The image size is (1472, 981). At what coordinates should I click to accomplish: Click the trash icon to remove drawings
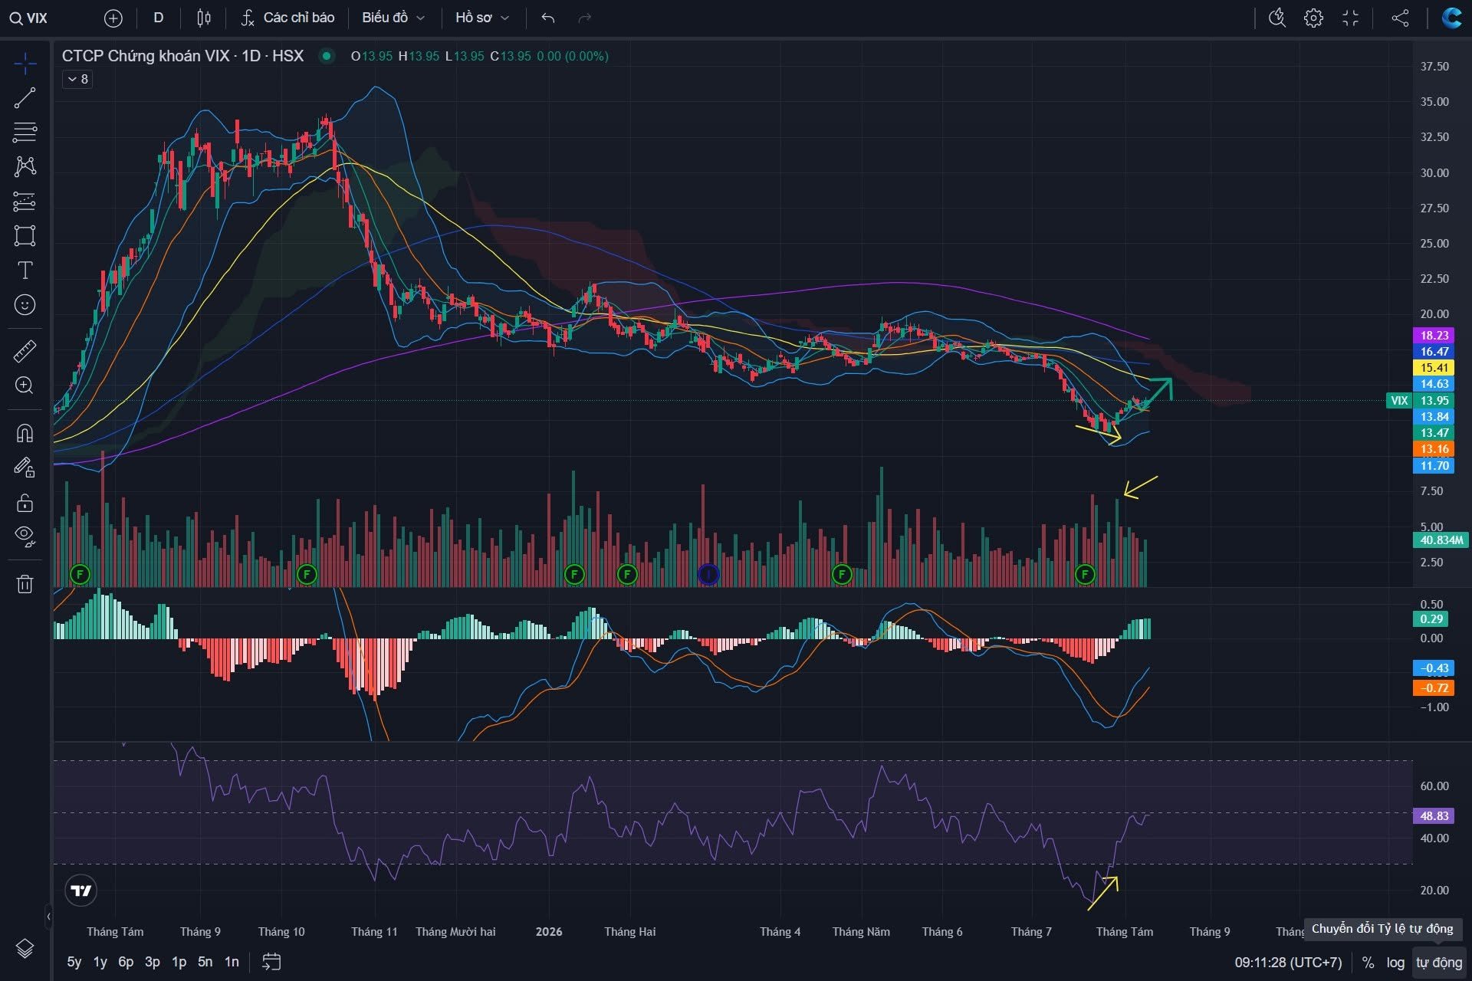[25, 584]
